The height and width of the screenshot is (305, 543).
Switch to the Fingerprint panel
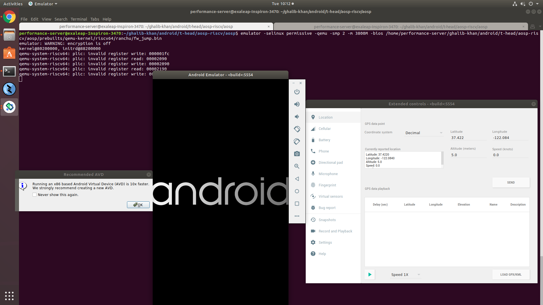pyautogui.click(x=327, y=185)
